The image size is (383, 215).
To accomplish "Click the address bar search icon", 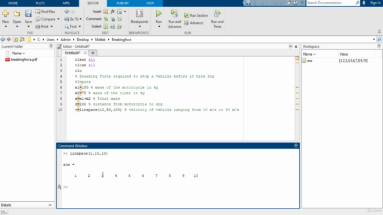I will 379,39.
